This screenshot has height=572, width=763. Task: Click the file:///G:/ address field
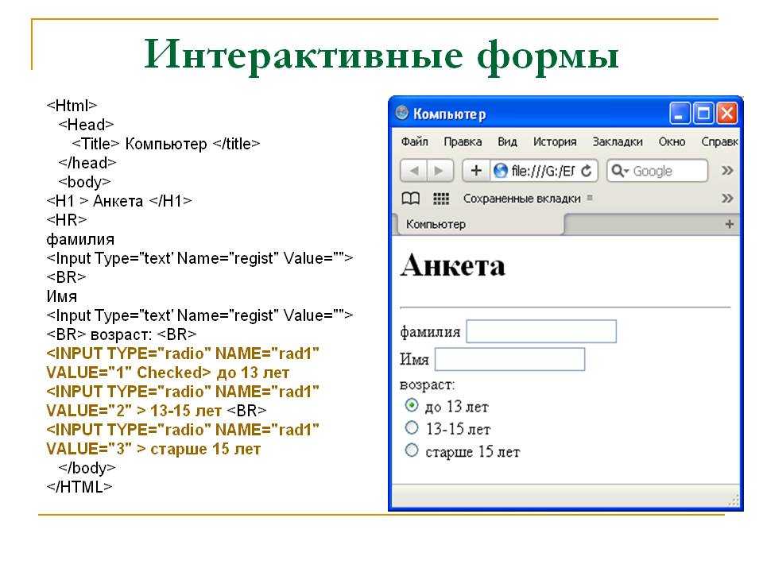click(x=544, y=171)
